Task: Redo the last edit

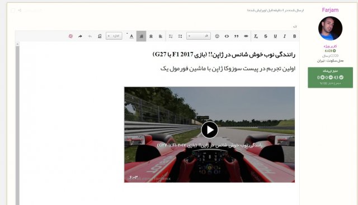Action: [80, 36]
